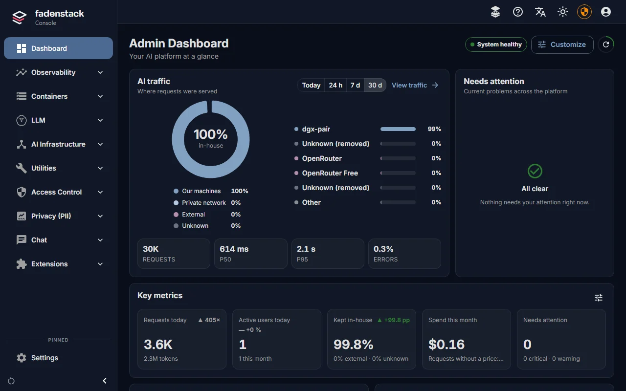Open the Kept in-house metric card

[372, 339]
